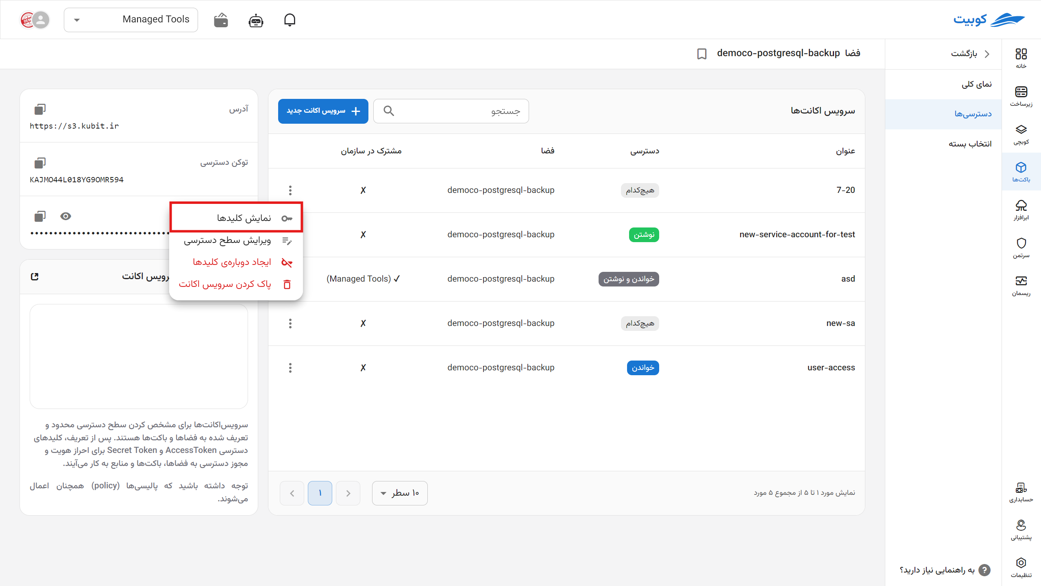Select پاک کردن سرویس اکانت menu entry
The width and height of the screenshot is (1041, 586).
[236, 284]
